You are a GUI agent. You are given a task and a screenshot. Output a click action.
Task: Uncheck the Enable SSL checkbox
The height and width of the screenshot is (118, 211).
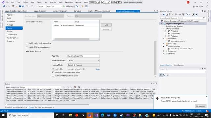tap(53, 69)
